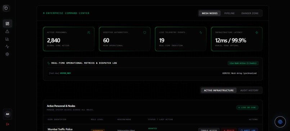This screenshot has width=290, height=131.
Task: Click the fingerprint floating button
Action: (280, 122)
